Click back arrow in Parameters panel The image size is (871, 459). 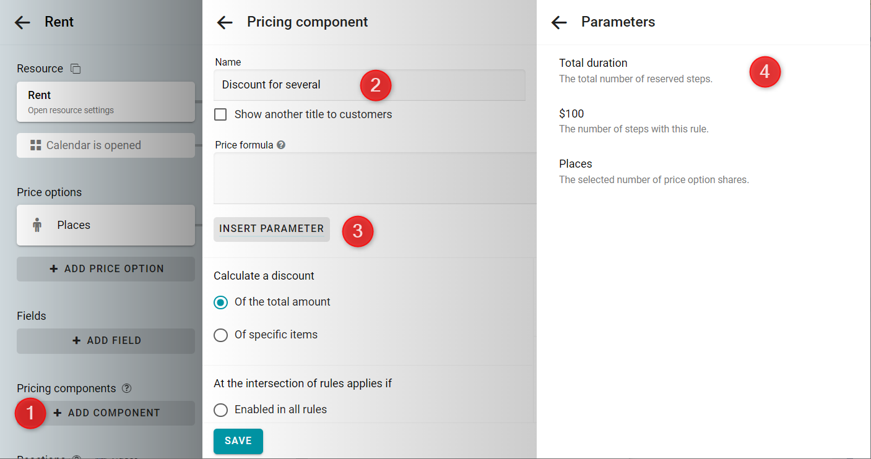(559, 22)
